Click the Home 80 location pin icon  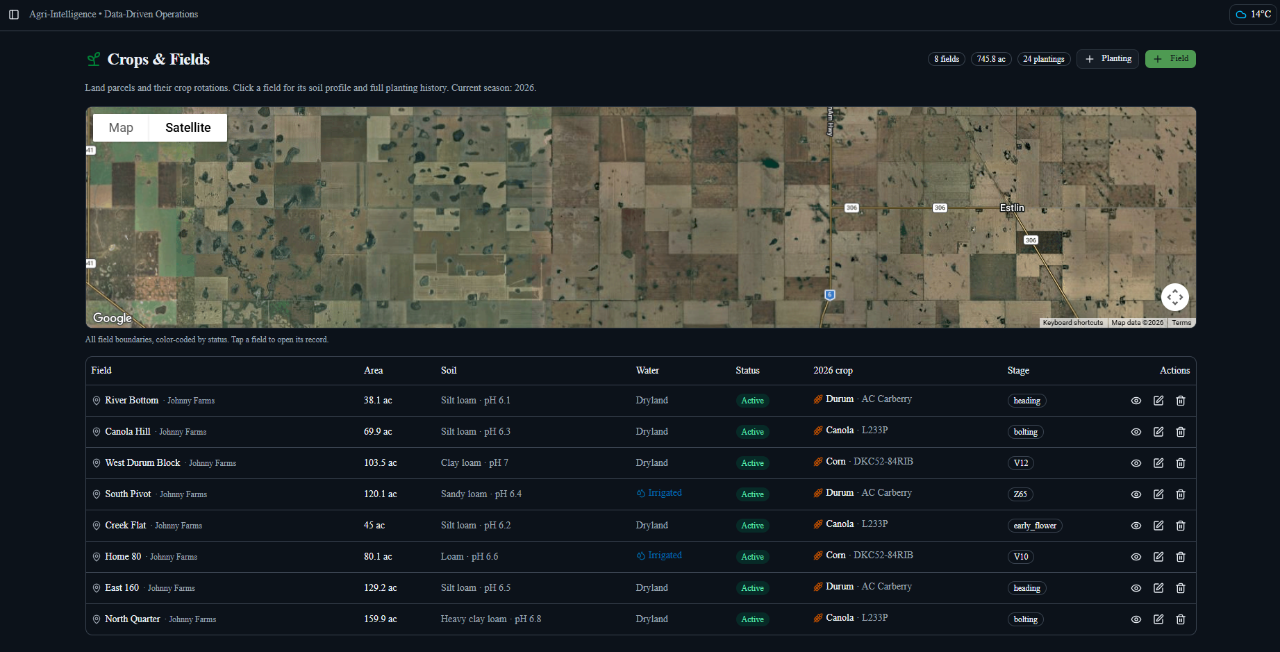(97, 557)
